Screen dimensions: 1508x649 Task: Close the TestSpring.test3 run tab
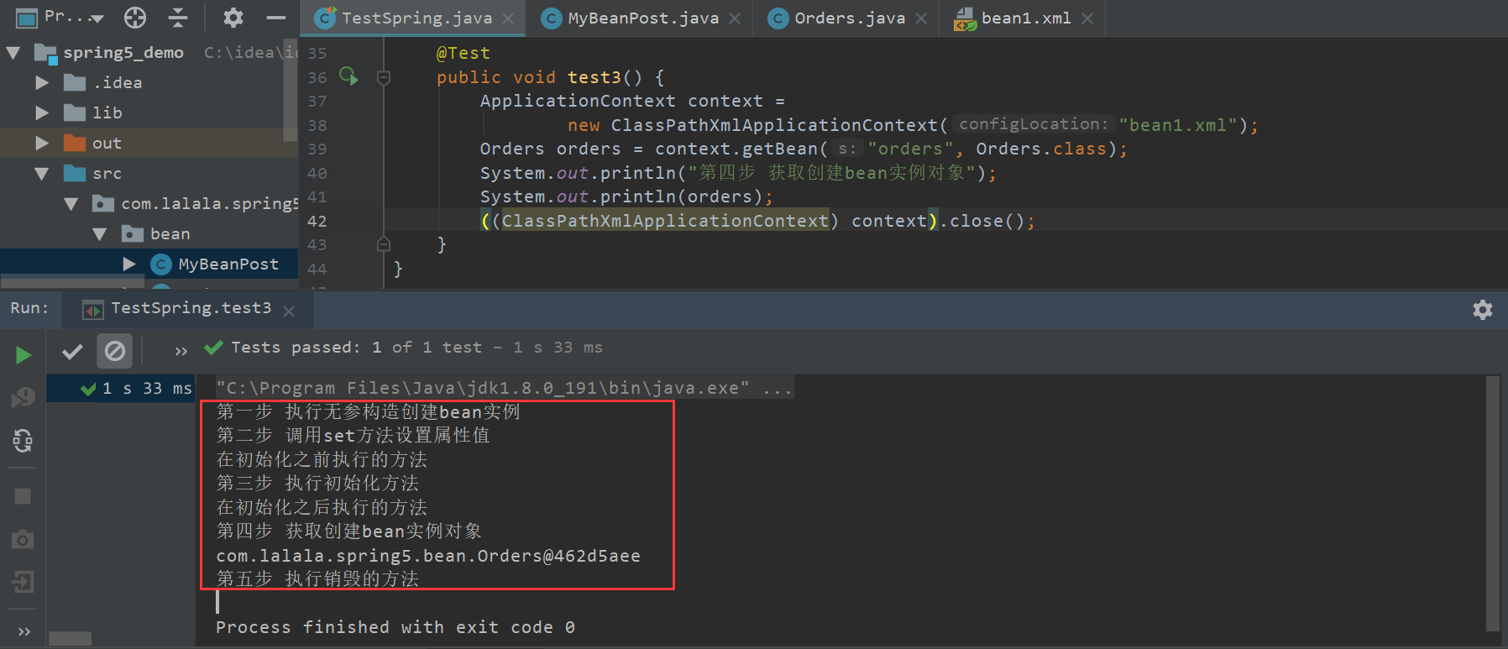pos(289,311)
